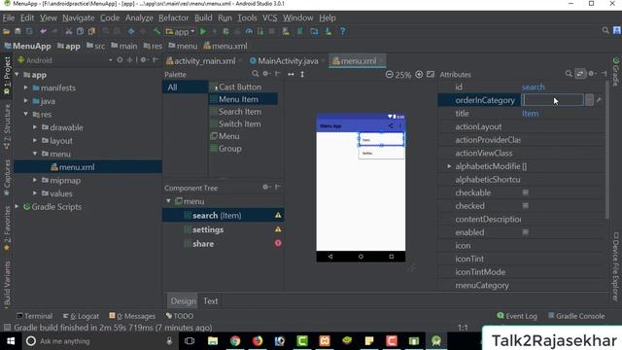Expand the drawable folder

pyautogui.click(x=35, y=127)
